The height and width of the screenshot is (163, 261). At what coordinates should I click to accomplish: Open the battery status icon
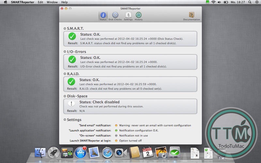pos(226,2)
